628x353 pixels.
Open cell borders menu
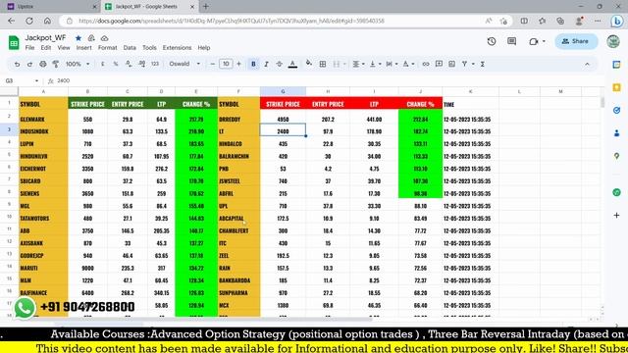(323, 64)
